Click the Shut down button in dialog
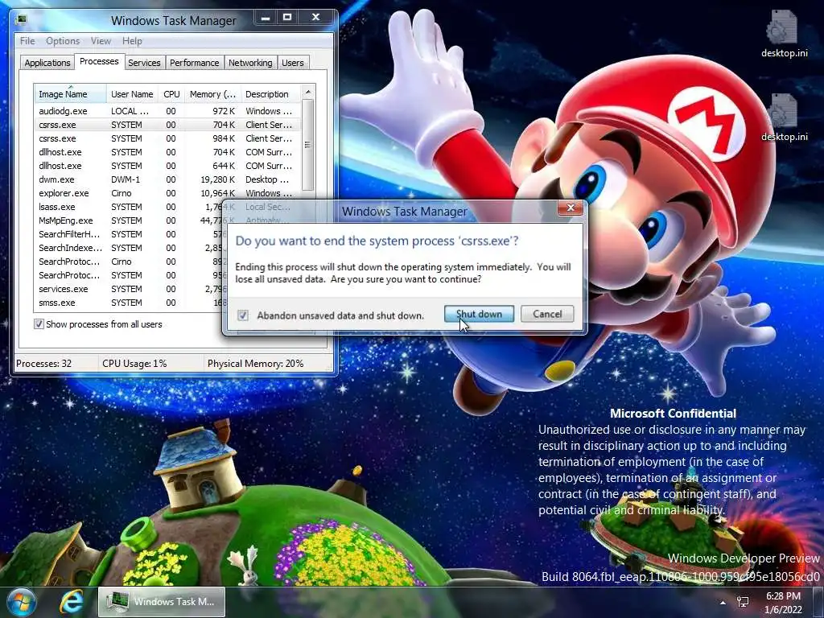Screen dimensions: 824x618 click(479, 315)
